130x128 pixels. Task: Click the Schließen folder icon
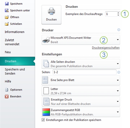pos(7,24)
